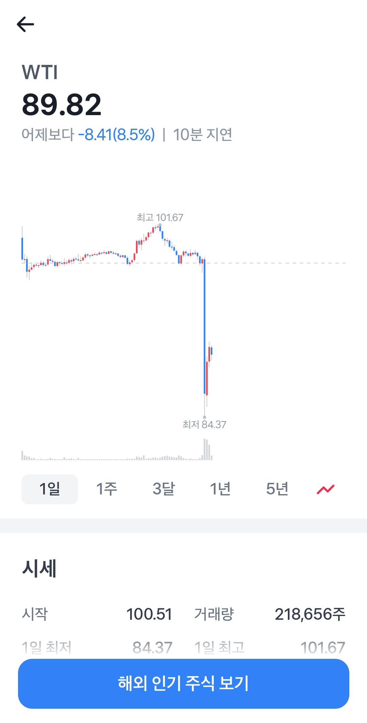The image size is (367, 723).
Task: Switch to line chart view icon
Action: (x=326, y=489)
